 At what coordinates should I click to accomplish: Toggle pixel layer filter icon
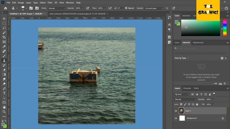click(193, 94)
